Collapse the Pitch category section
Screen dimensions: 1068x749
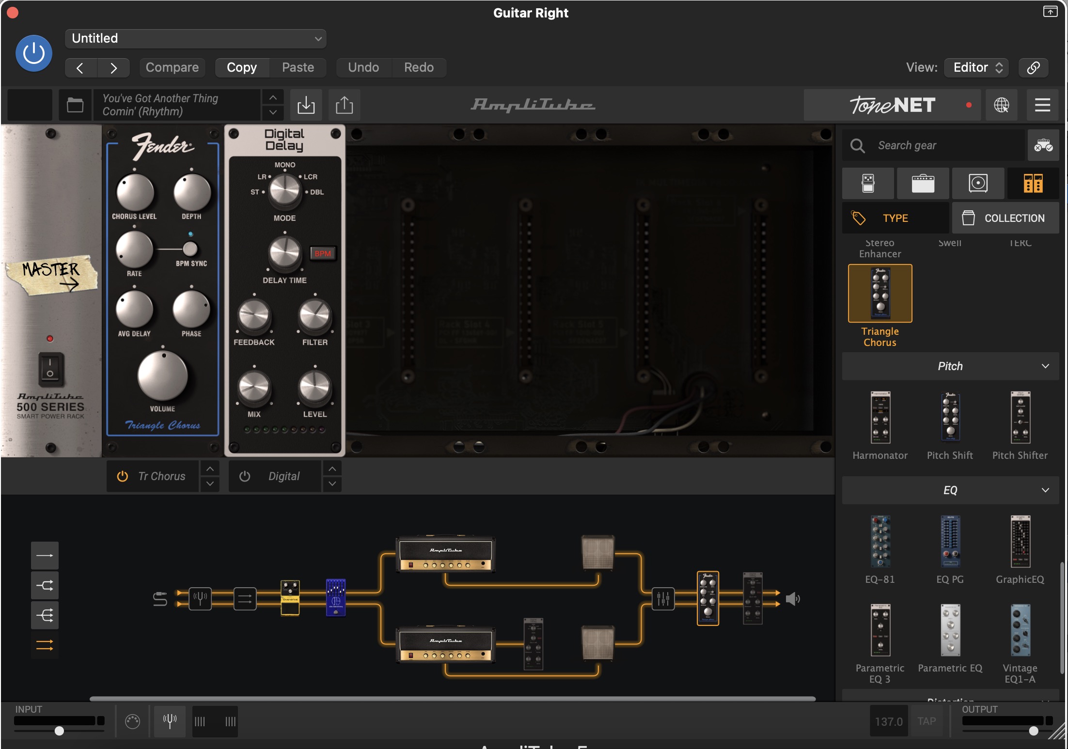950,366
